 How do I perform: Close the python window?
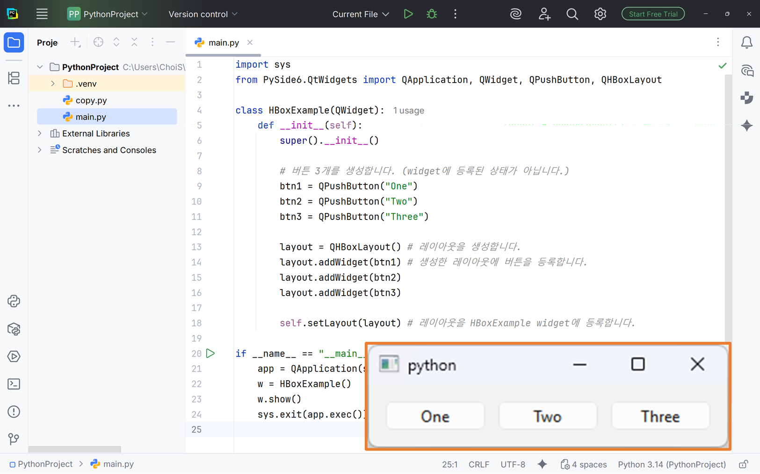point(697,364)
